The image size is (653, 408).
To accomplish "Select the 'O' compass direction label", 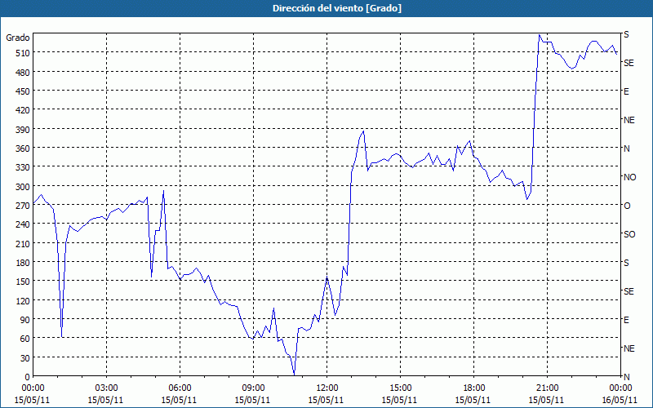I will point(627,206).
